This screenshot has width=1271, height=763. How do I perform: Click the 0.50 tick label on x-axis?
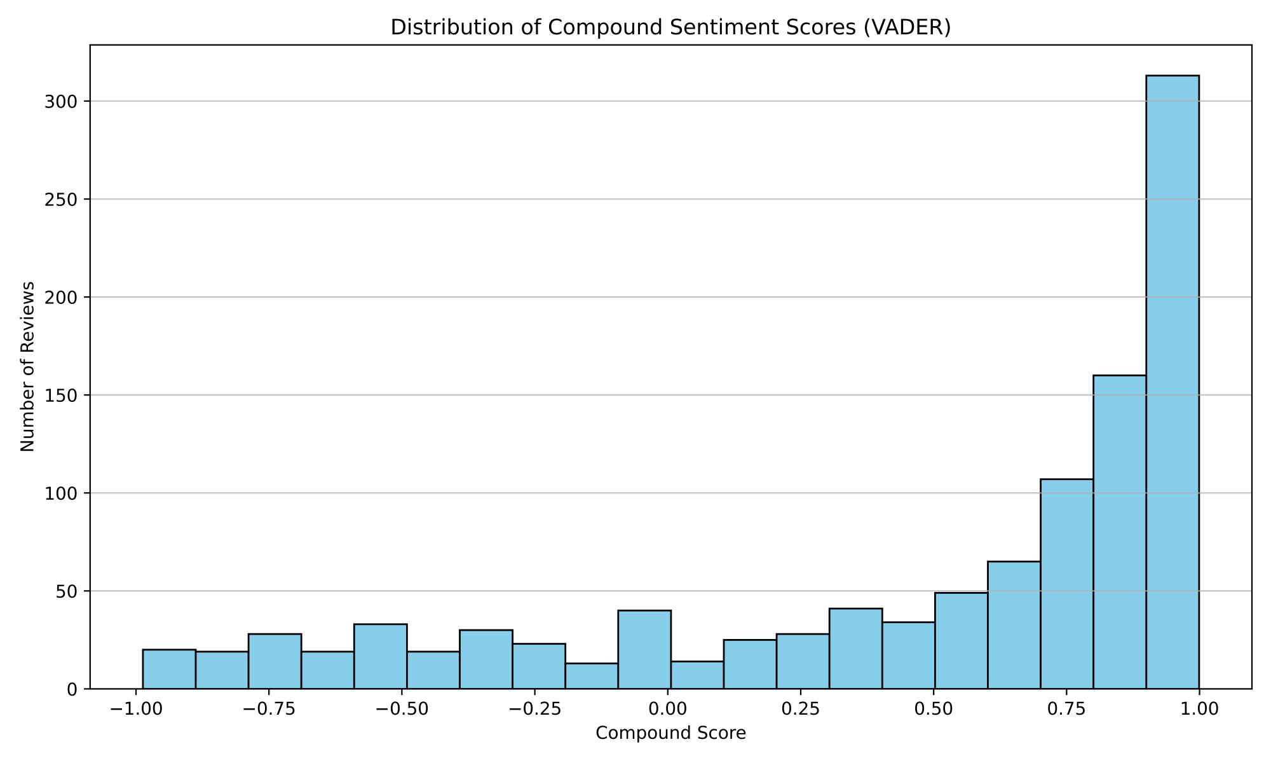pos(934,710)
